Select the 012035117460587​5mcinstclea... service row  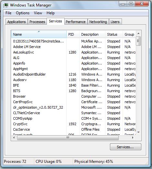tap(73, 41)
